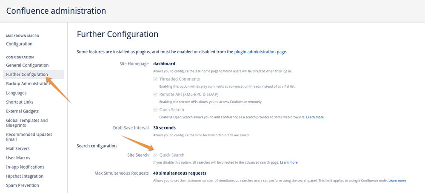Screen dimensions: 425x193
Task: Open Shortcut Links settings
Action: 20,102
